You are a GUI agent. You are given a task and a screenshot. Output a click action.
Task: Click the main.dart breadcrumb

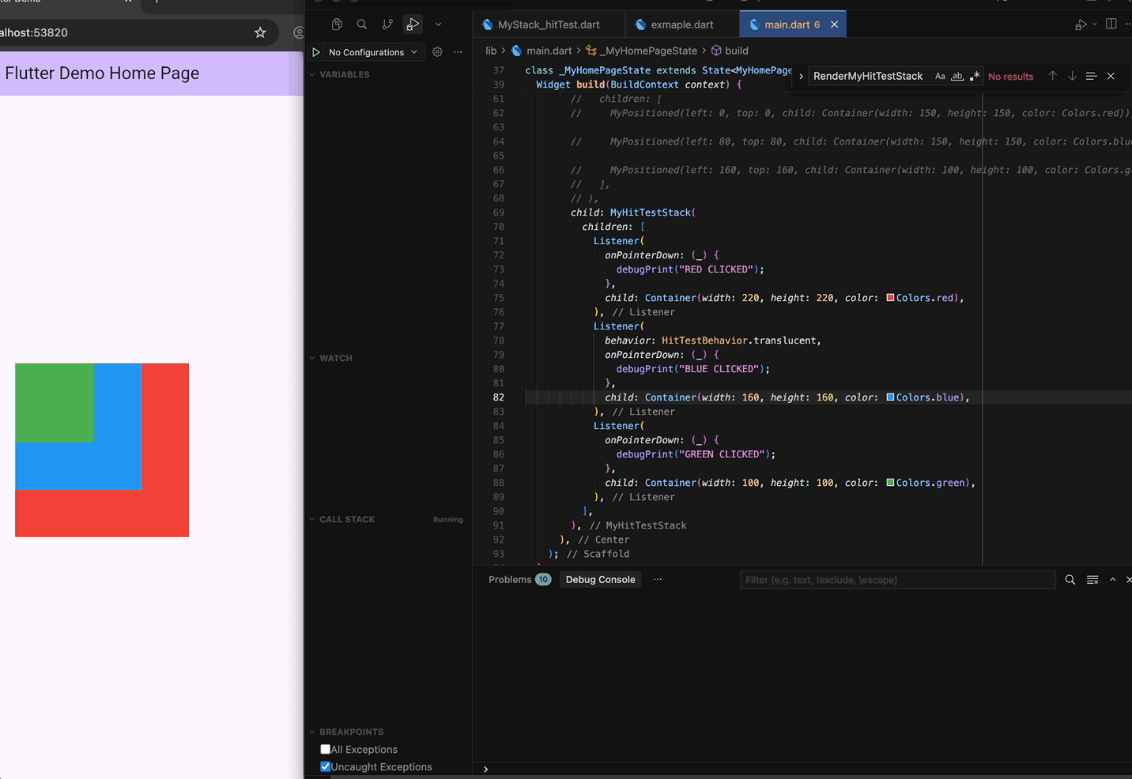point(549,51)
